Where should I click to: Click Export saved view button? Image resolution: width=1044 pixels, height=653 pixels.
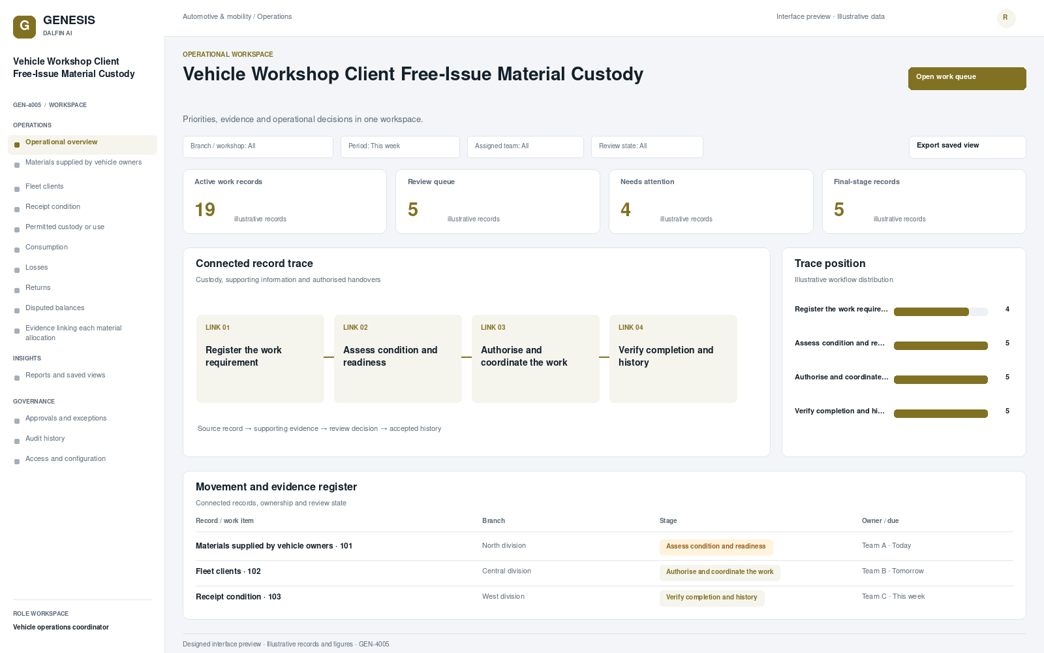coord(967,147)
